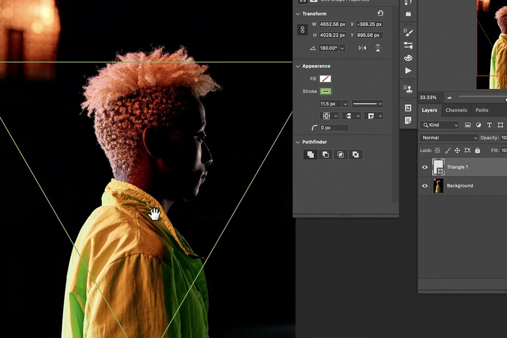
Task: Click Pathfinder exclude overlapping shapes button
Action: click(356, 155)
